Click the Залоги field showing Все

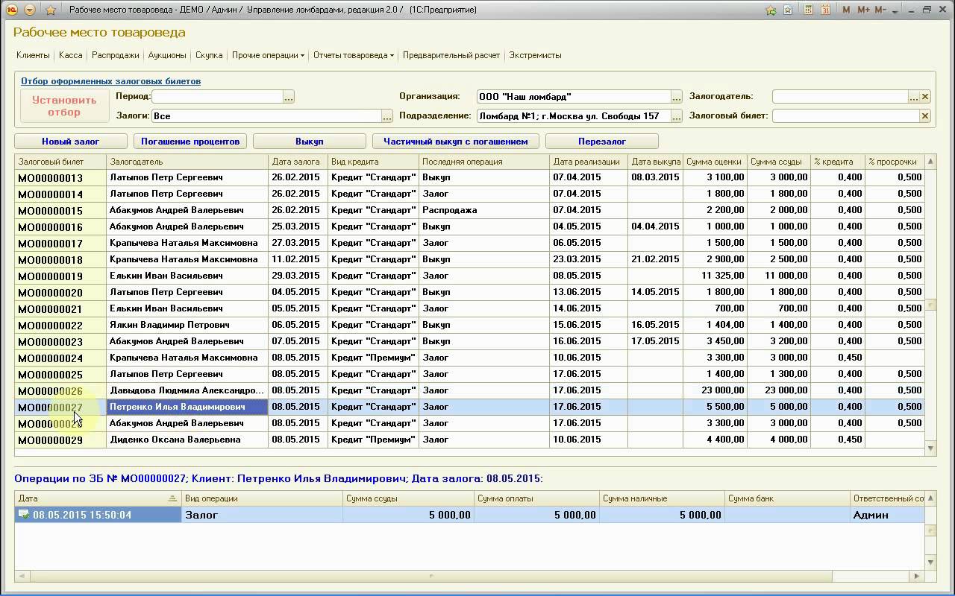click(x=266, y=116)
